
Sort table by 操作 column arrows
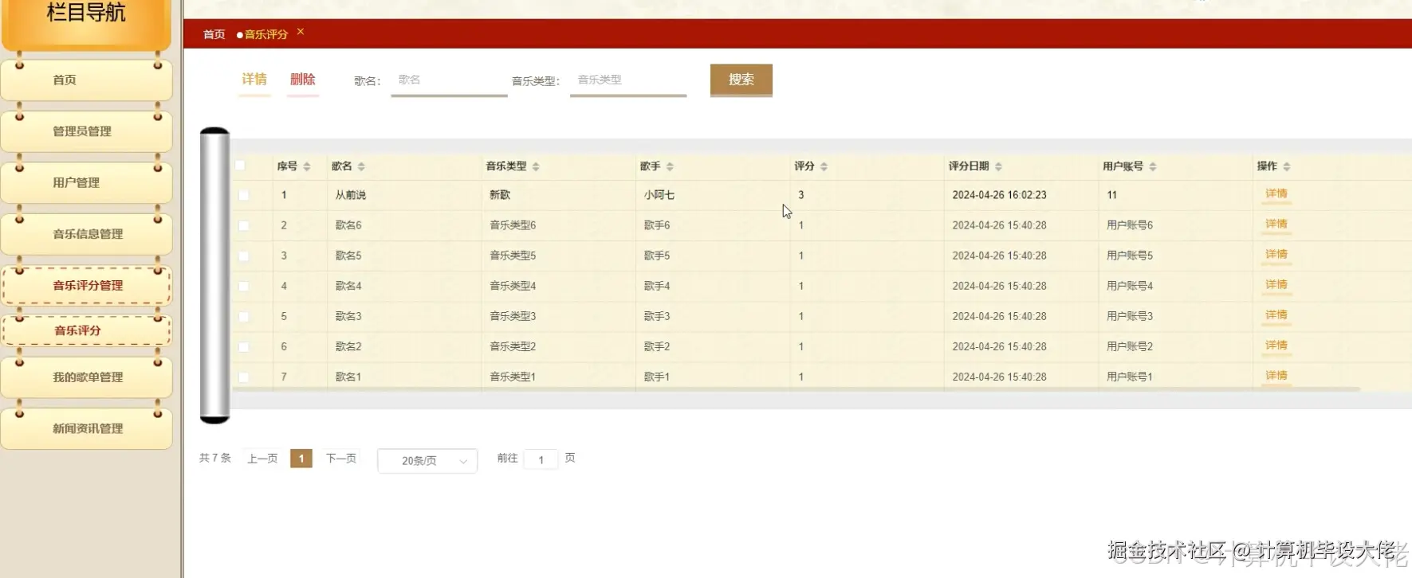point(1287,166)
